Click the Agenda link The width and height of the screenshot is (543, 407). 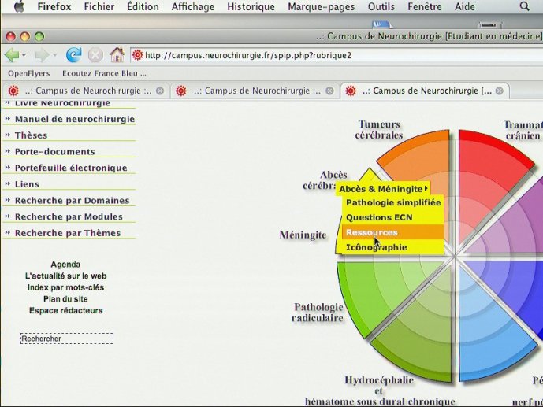coord(65,265)
